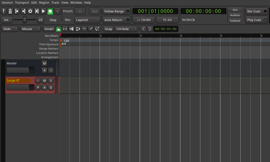Select the Audition speaker tool
The image size is (270, 162).
point(78,29)
